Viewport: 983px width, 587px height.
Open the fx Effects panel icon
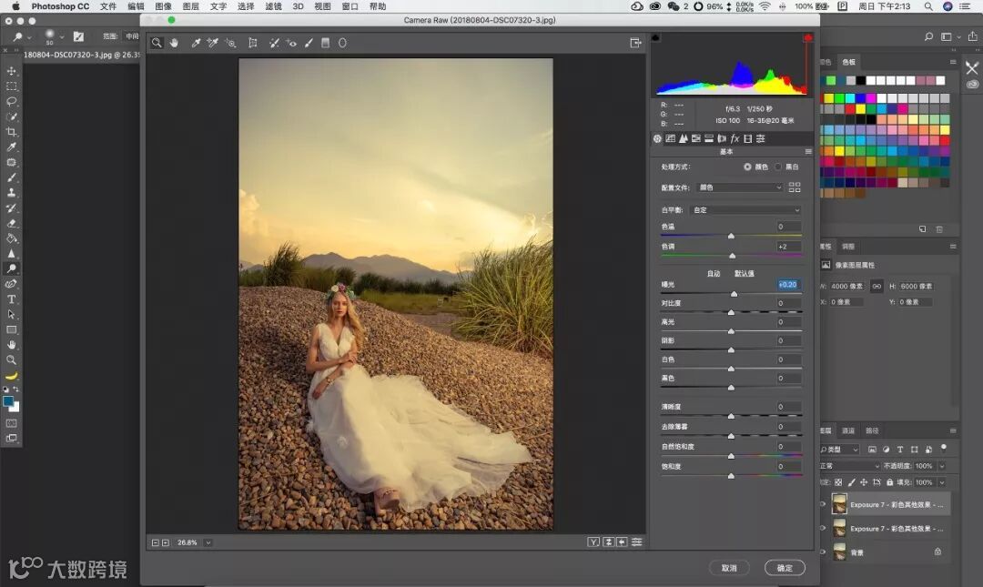pyautogui.click(x=735, y=138)
